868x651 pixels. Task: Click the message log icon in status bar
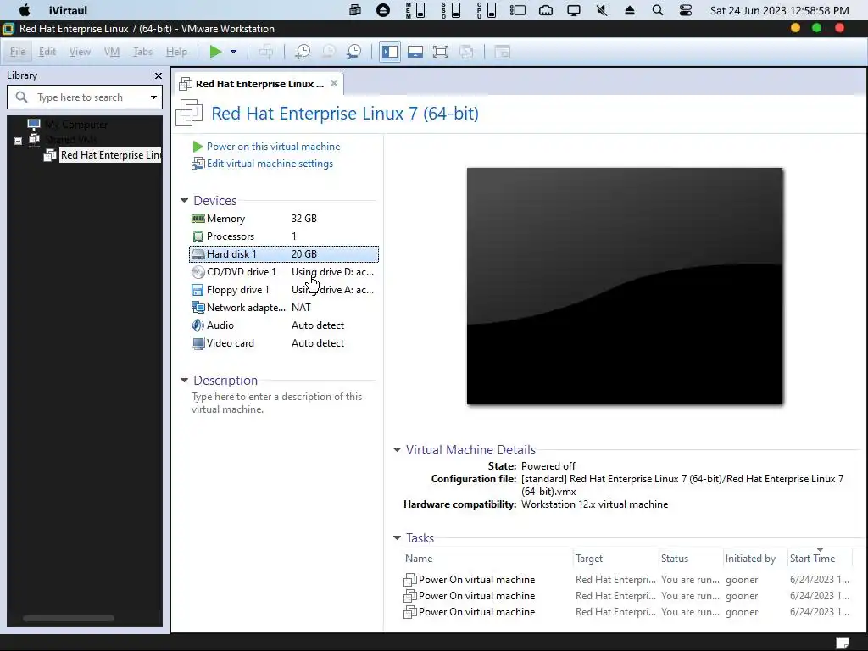(842, 643)
